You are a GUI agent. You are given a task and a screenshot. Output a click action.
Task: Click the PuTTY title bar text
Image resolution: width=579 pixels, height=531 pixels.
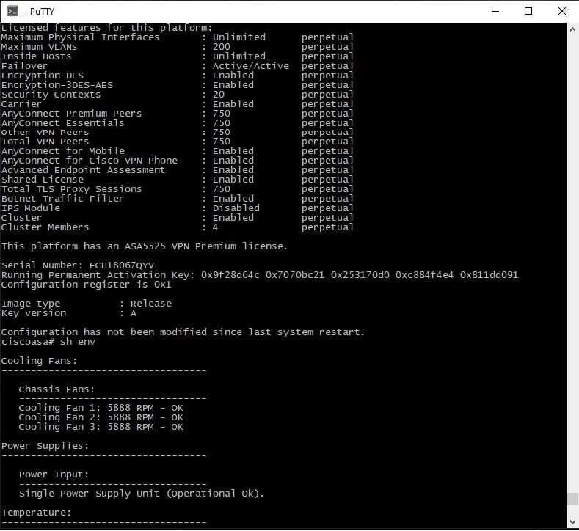click(39, 12)
